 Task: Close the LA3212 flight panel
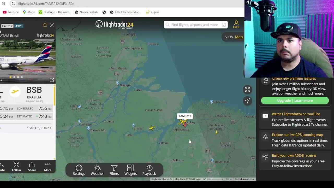tap(52, 25)
